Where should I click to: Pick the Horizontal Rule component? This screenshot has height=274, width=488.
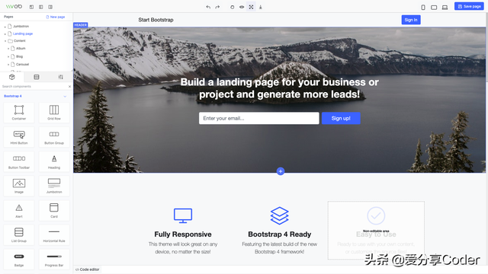pos(54,235)
